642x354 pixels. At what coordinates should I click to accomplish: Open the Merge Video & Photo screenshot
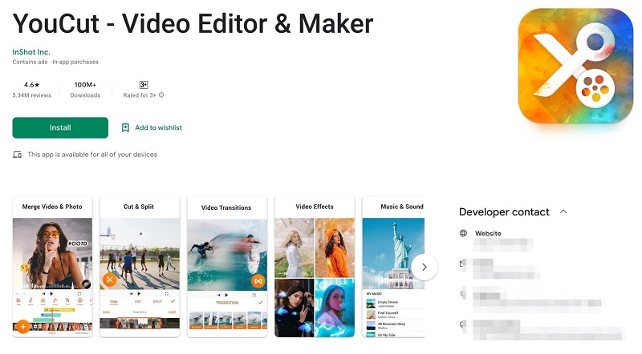pos(52,267)
